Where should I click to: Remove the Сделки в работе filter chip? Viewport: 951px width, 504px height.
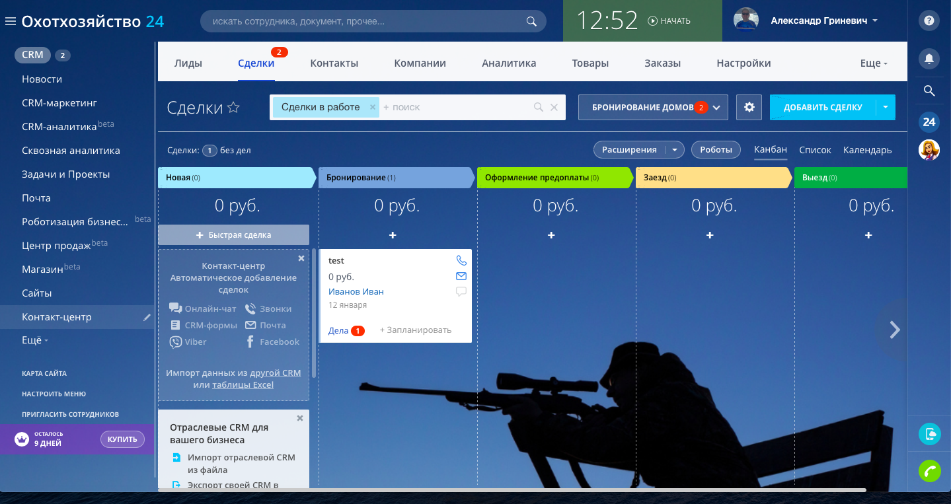(372, 107)
